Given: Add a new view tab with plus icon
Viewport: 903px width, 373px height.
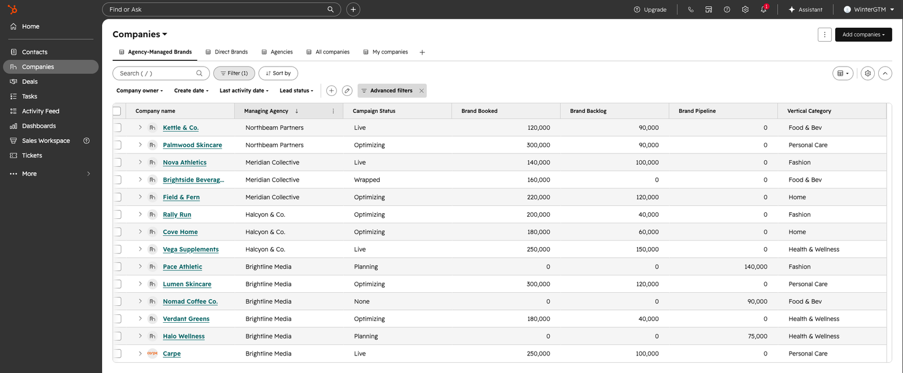Looking at the screenshot, I should tap(422, 52).
